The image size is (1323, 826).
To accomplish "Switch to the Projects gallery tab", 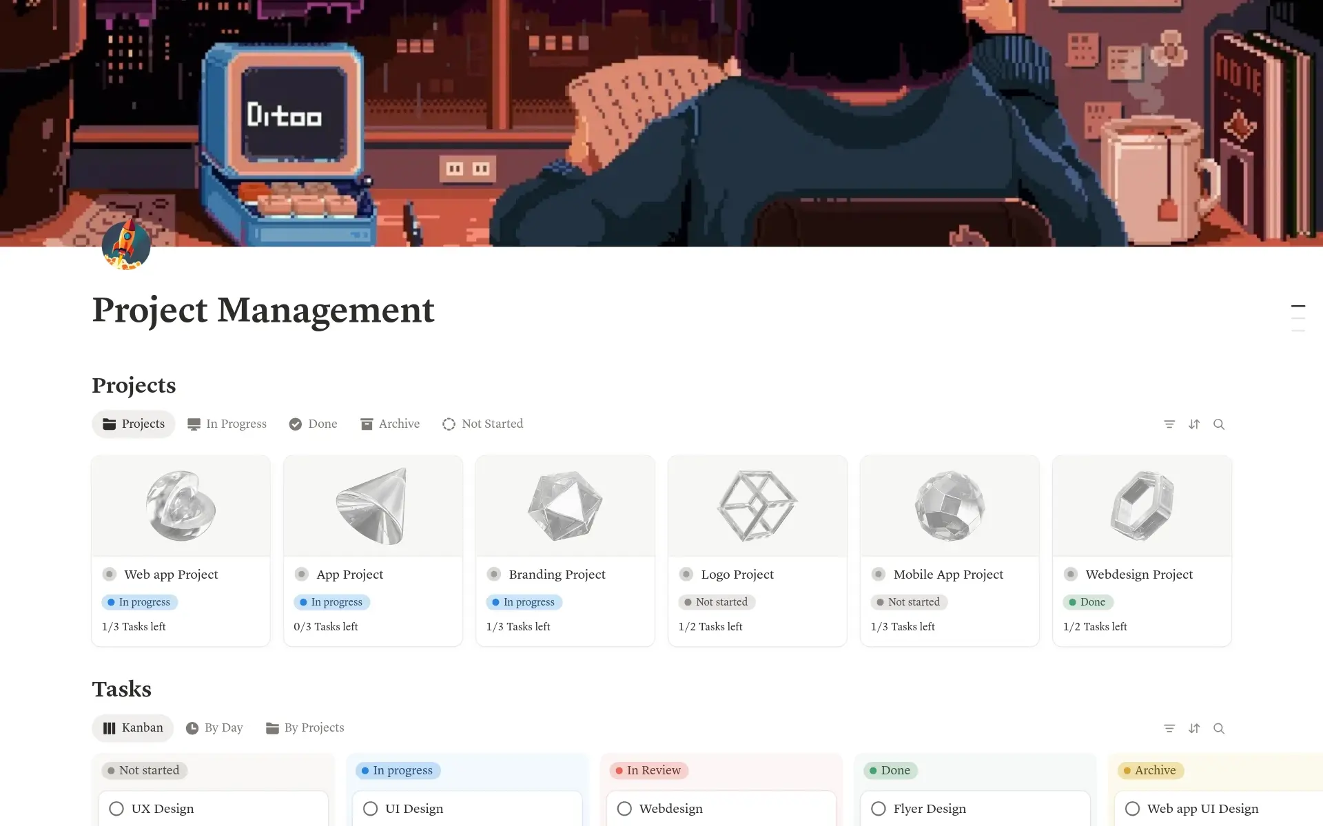I will tap(134, 424).
